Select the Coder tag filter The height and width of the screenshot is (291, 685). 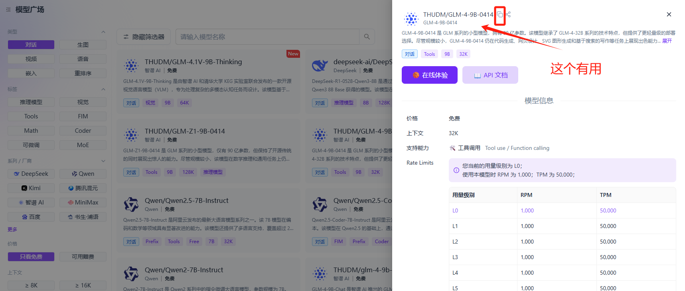(x=83, y=131)
